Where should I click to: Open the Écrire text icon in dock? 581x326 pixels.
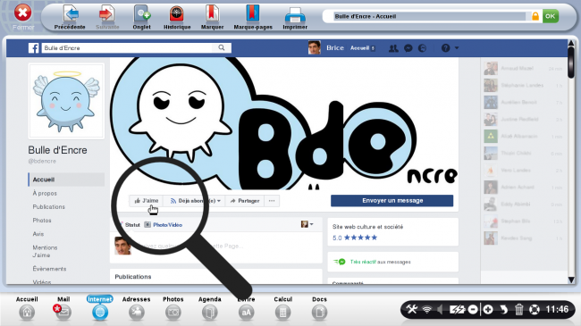click(246, 313)
